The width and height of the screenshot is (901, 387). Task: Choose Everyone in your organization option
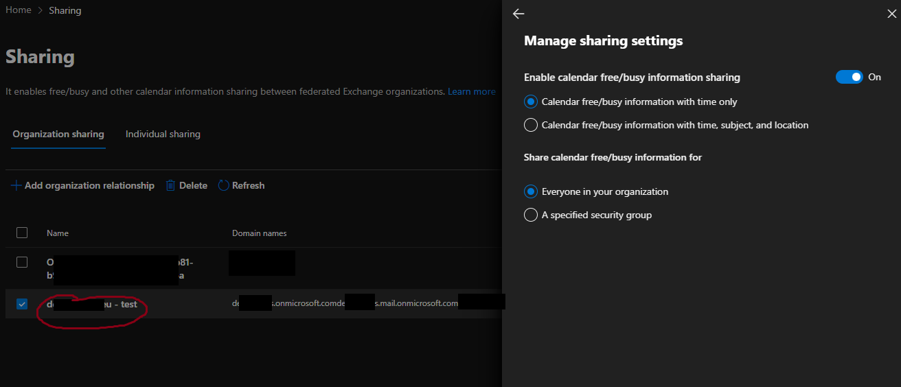pos(530,191)
